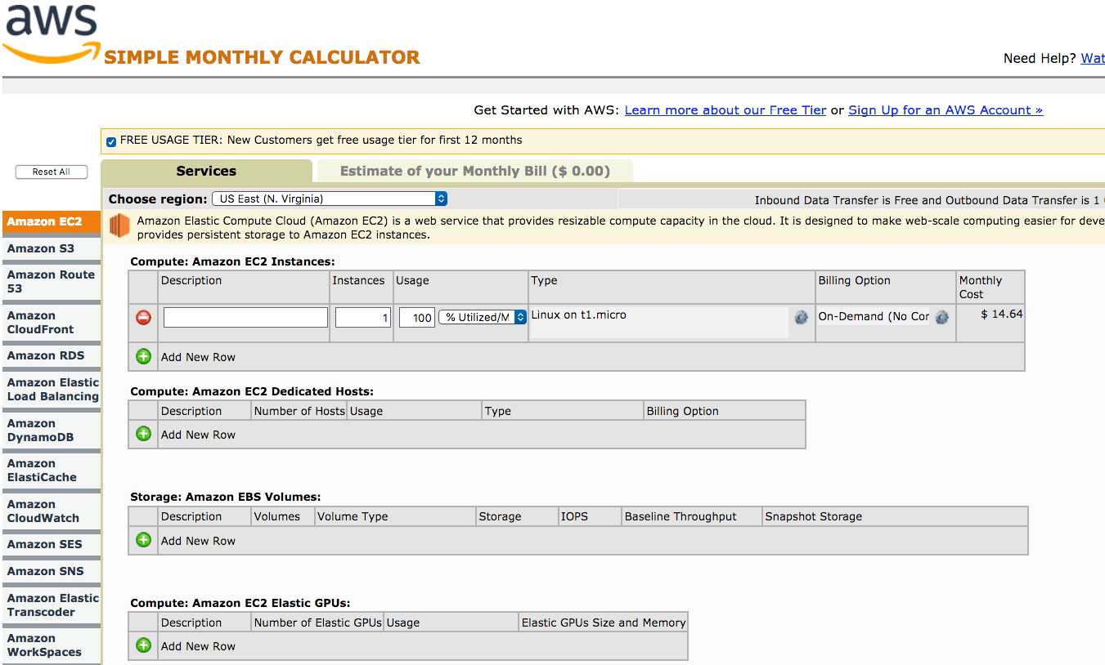Open instance Type settings gear
This screenshot has width=1105, height=665.
tap(801, 317)
